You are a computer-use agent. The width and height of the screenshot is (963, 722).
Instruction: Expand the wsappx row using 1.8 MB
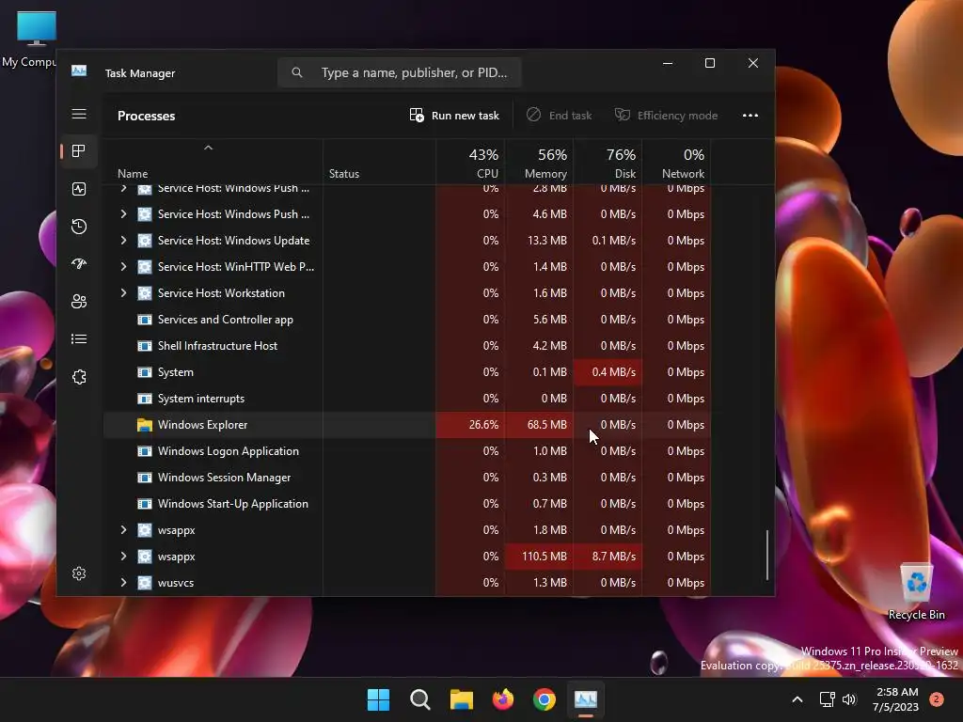pyautogui.click(x=123, y=530)
